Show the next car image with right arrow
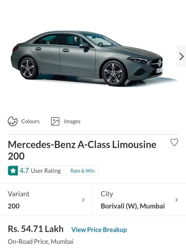 [x=181, y=57]
